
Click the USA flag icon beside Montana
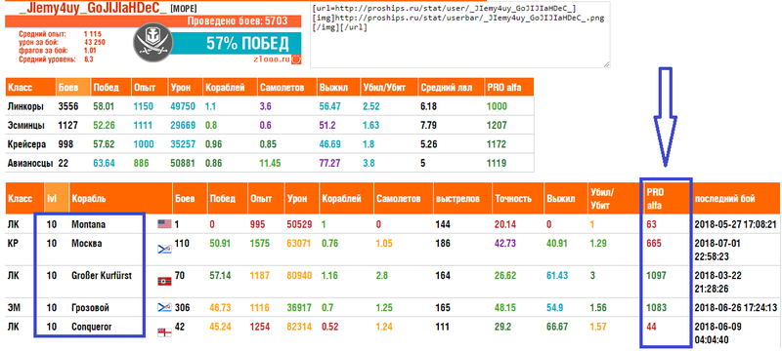click(164, 224)
